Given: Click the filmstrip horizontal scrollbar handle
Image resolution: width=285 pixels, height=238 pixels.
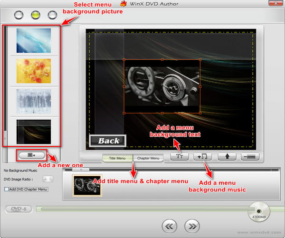Looking at the screenshot, I should click(81, 170).
